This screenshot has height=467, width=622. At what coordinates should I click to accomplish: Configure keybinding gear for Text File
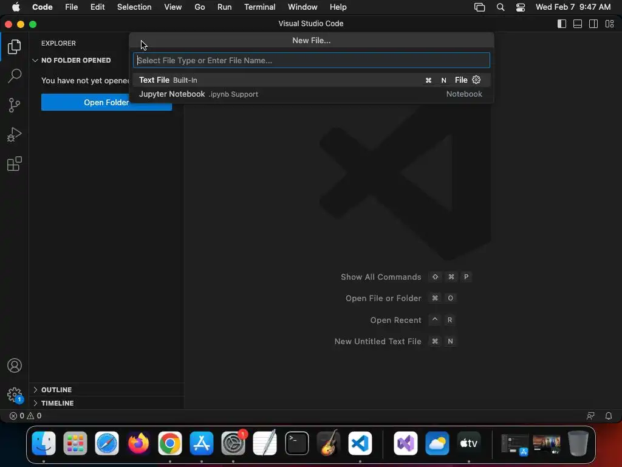click(x=476, y=80)
